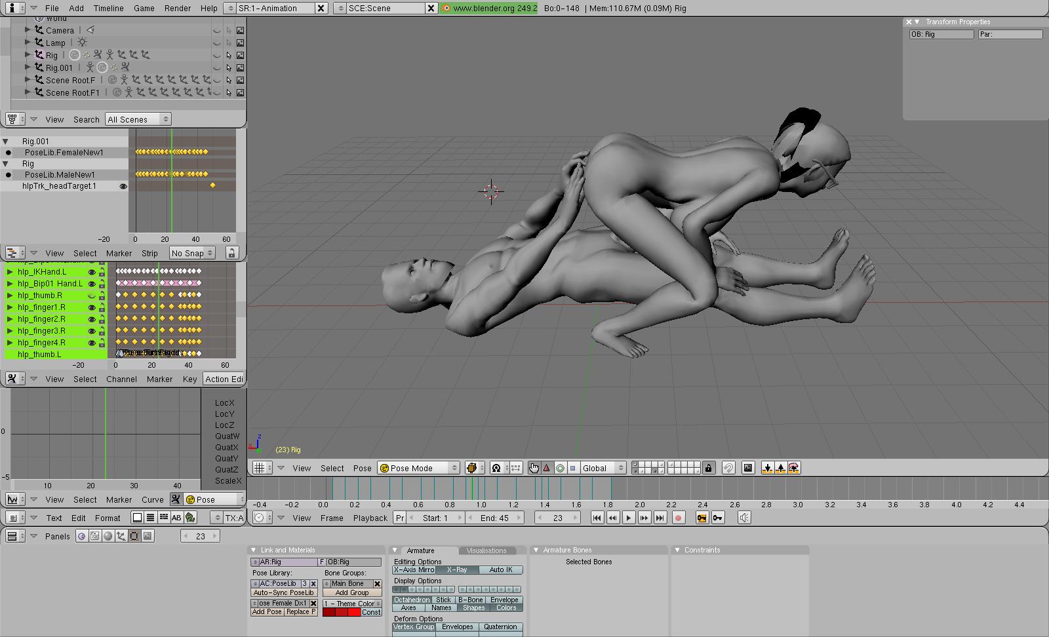Click the Add Pose button
The width and height of the screenshot is (1049, 637).
(267, 612)
